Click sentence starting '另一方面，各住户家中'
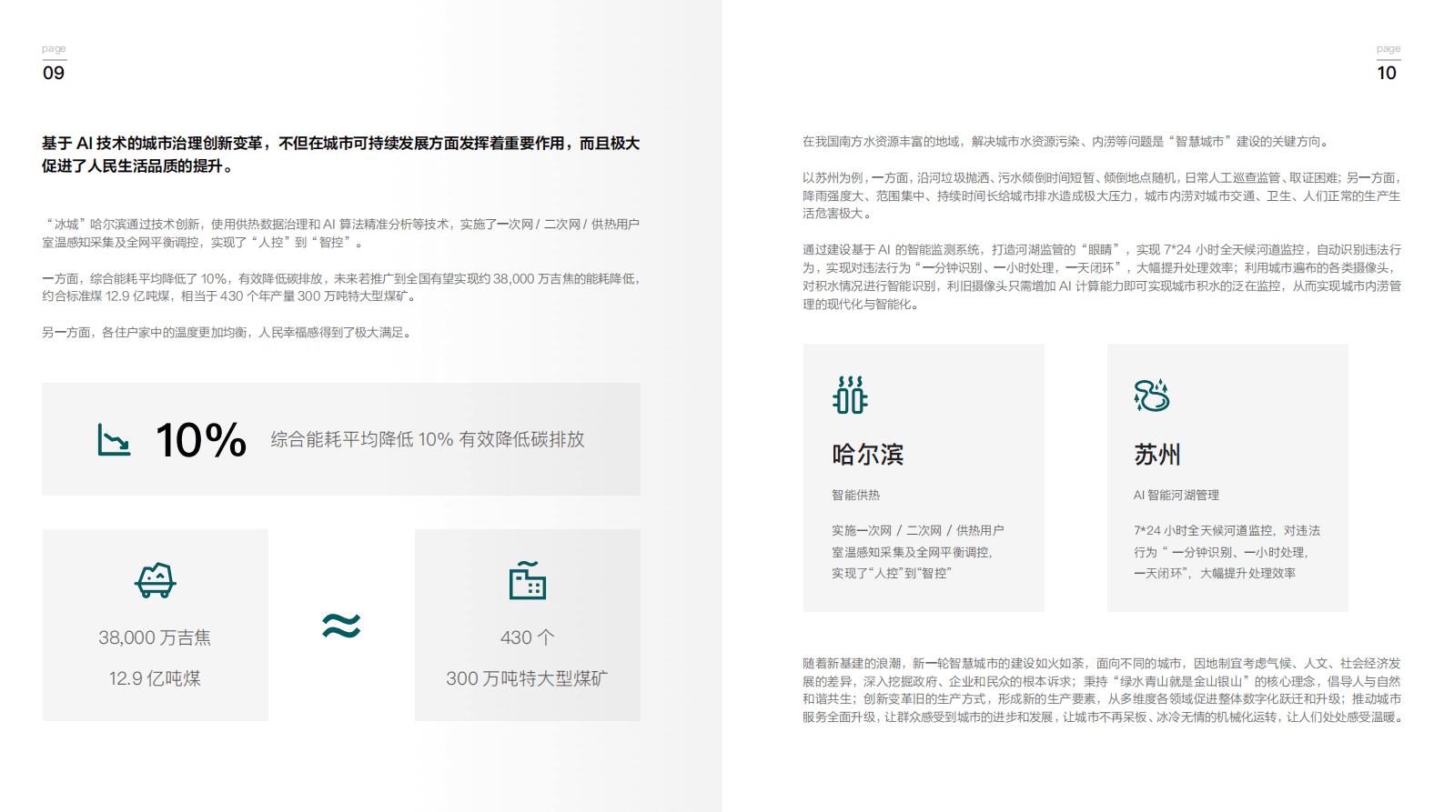This screenshot has height=812, width=1444. click(228, 333)
